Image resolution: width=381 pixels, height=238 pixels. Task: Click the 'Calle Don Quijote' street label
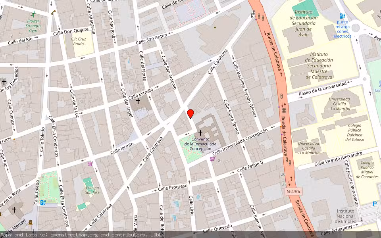(71, 32)
